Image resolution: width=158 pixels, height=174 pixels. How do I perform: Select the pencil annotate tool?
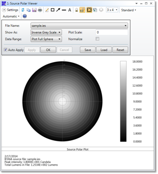47,10
